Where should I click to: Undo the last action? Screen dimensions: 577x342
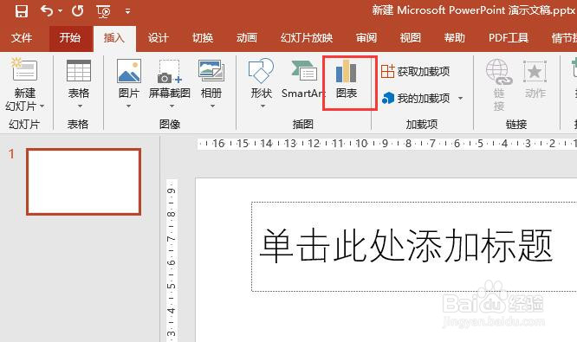click(x=47, y=11)
